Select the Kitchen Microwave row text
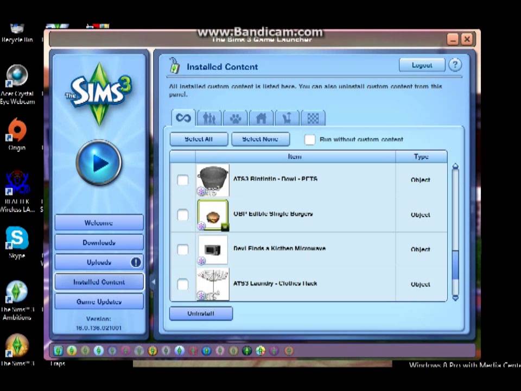This screenshot has height=391, width=521. 279,248
